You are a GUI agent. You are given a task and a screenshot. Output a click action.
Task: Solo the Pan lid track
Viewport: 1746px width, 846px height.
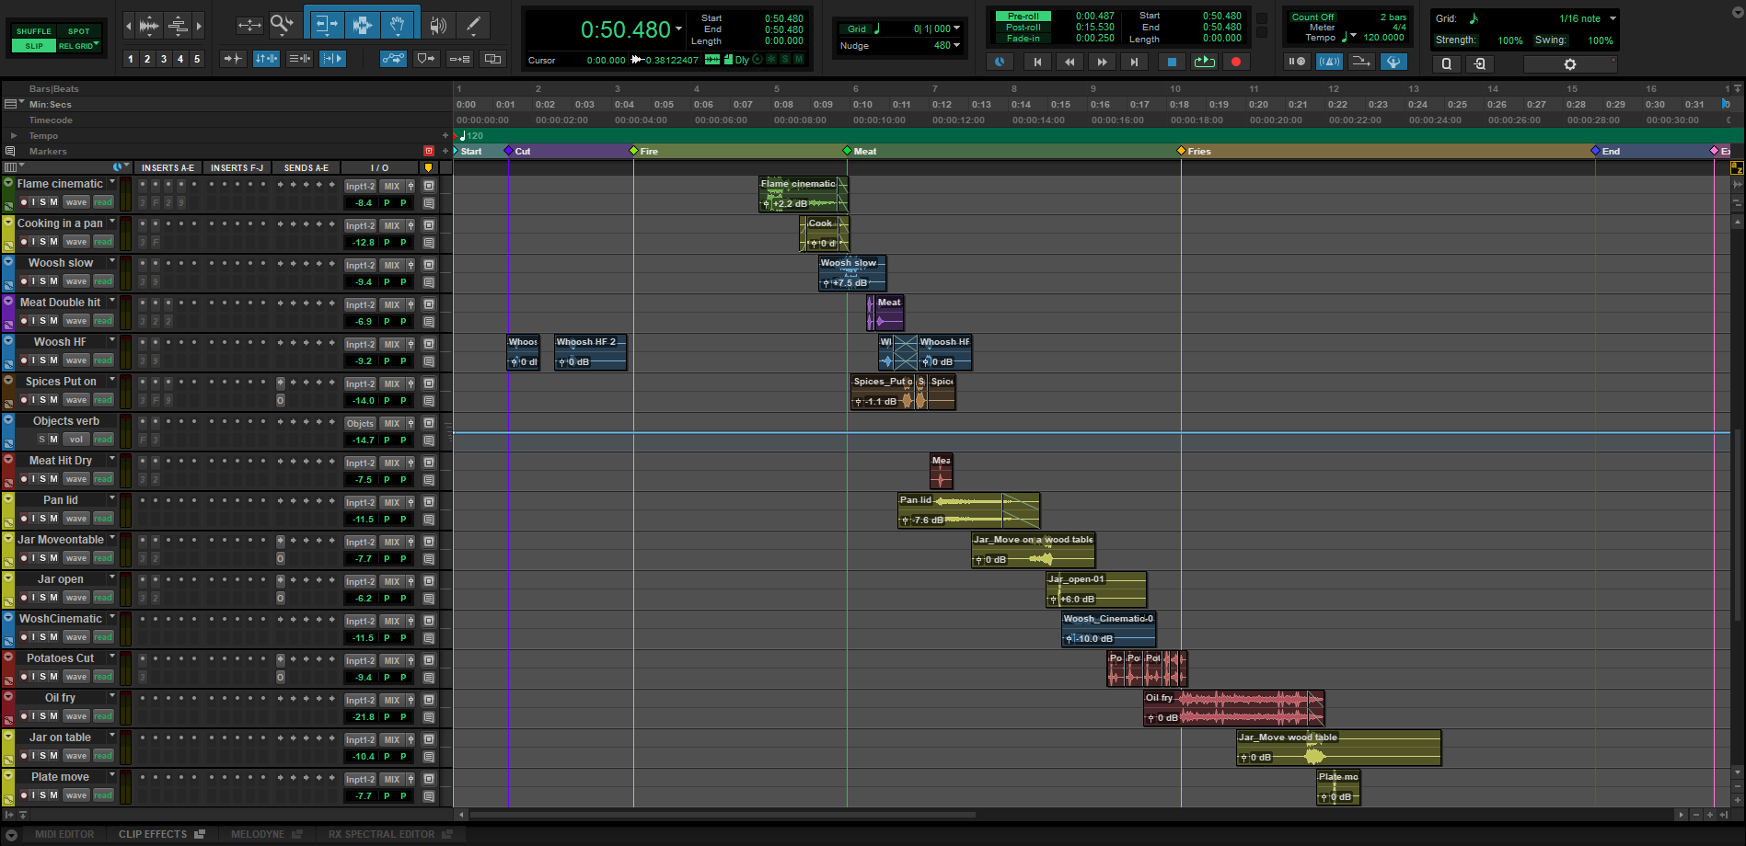click(x=42, y=519)
